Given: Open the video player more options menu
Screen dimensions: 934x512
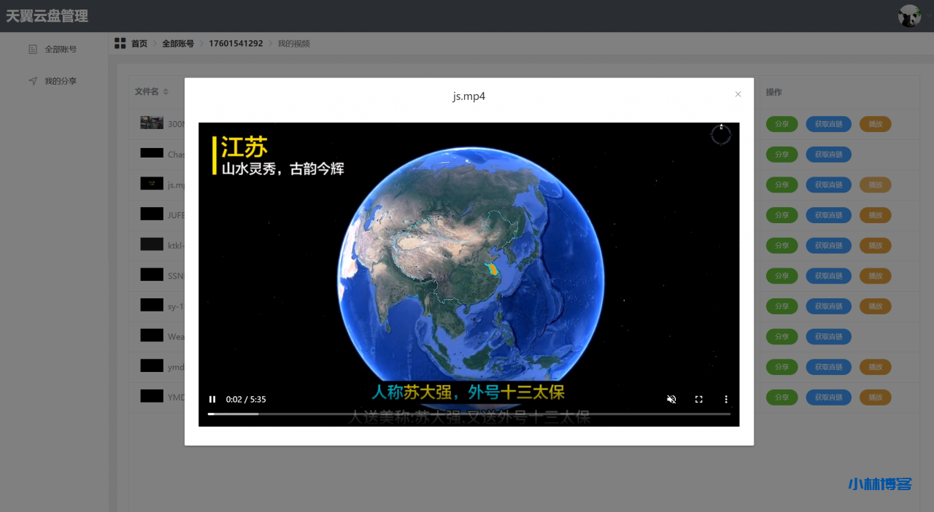Looking at the screenshot, I should click(x=726, y=400).
